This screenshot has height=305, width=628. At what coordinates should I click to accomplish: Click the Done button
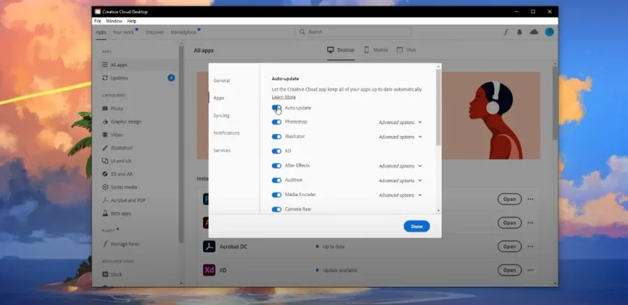click(417, 226)
